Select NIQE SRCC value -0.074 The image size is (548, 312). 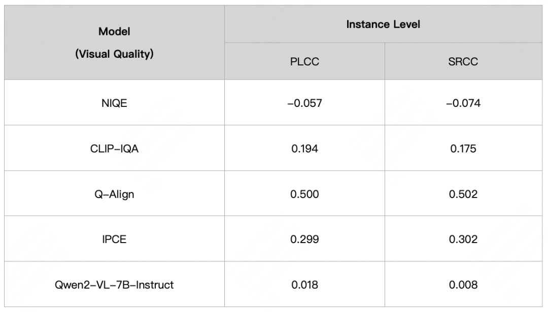(x=463, y=103)
